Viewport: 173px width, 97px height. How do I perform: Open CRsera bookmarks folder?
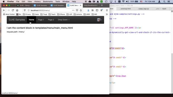61,14
